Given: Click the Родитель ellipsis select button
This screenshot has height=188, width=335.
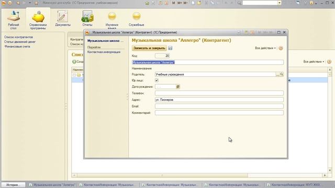Looking at the screenshot, I should click(x=277, y=74).
